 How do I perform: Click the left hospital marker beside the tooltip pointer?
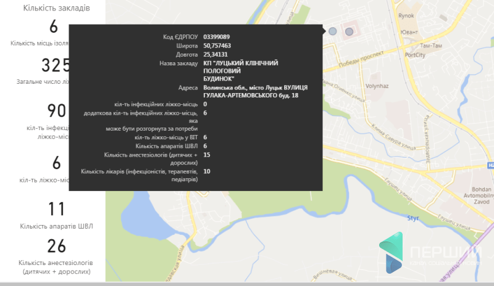click(333, 31)
